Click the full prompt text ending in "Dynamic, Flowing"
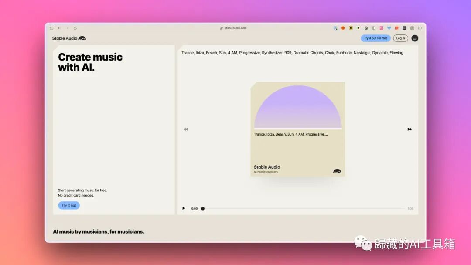The image size is (471, 265). pos(292,53)
